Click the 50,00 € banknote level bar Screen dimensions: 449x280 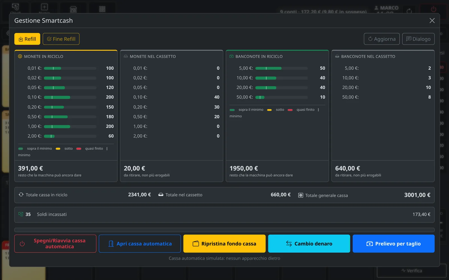281,97
